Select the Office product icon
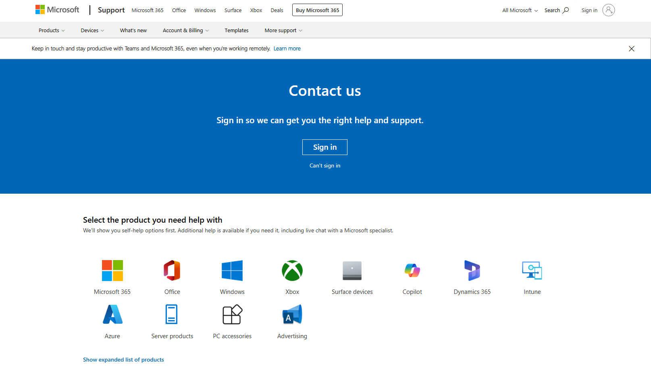The image size is (651, 366). click(172, 271)
